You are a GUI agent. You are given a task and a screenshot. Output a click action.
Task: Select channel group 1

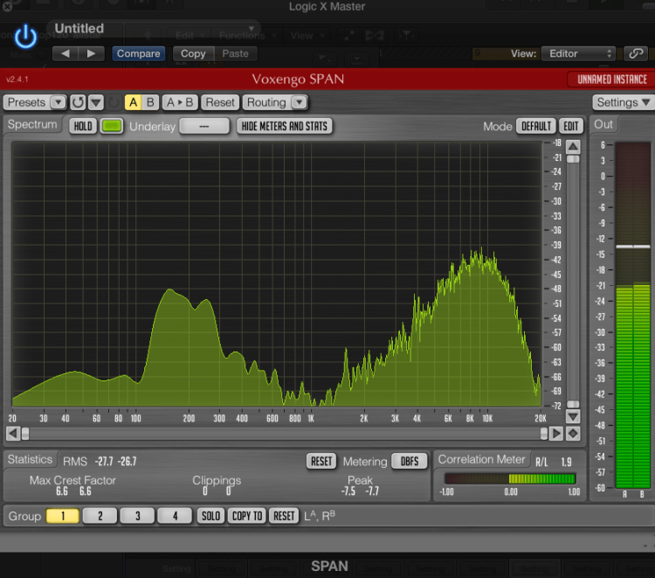coord(63,516)
